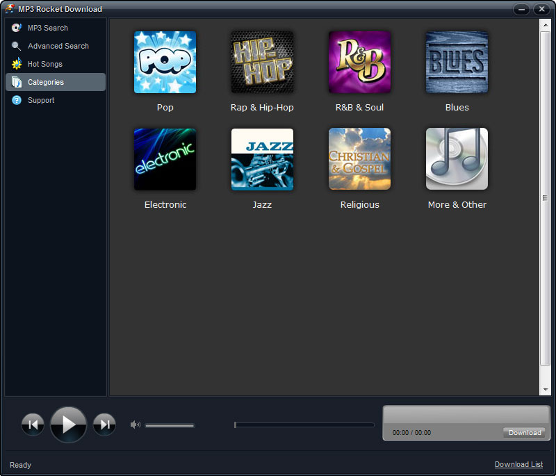This screenshot has height=476, width=556.
Task: Click the Blues label text
Action: (x=457, y=108)
